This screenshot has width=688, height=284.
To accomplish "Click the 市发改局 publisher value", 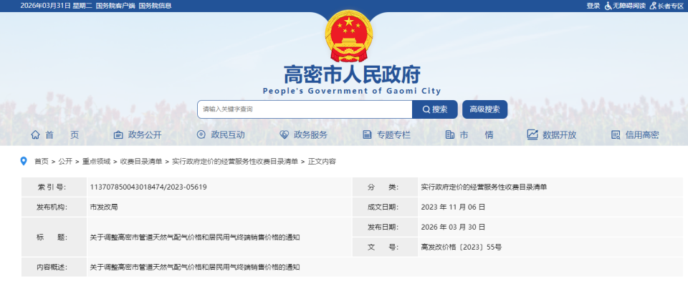I will (x=104, y=207).
